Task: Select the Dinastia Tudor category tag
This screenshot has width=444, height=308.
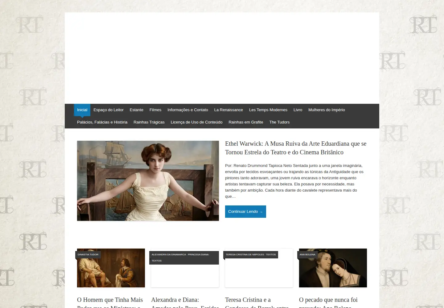Action: [x=88, y=255]
